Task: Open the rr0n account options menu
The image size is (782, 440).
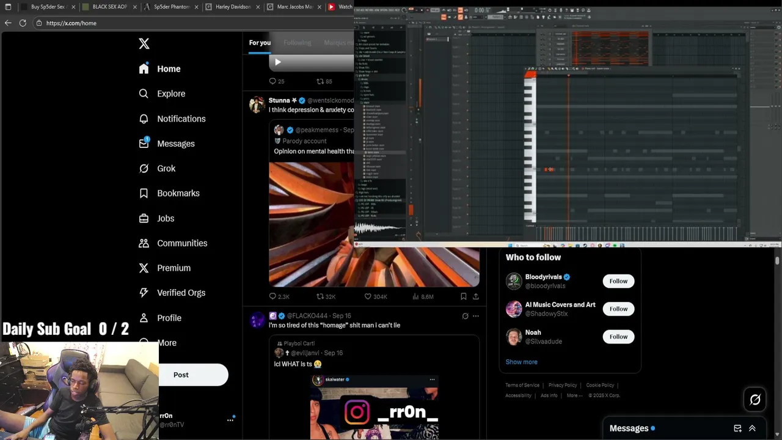Action: coord(230,419)
